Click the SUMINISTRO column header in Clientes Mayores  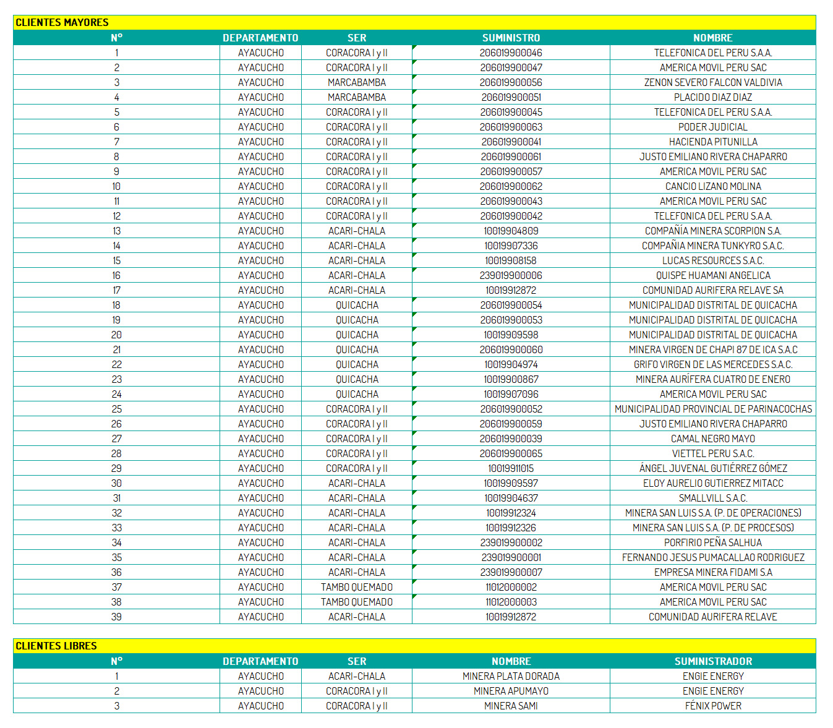(511, 38)
